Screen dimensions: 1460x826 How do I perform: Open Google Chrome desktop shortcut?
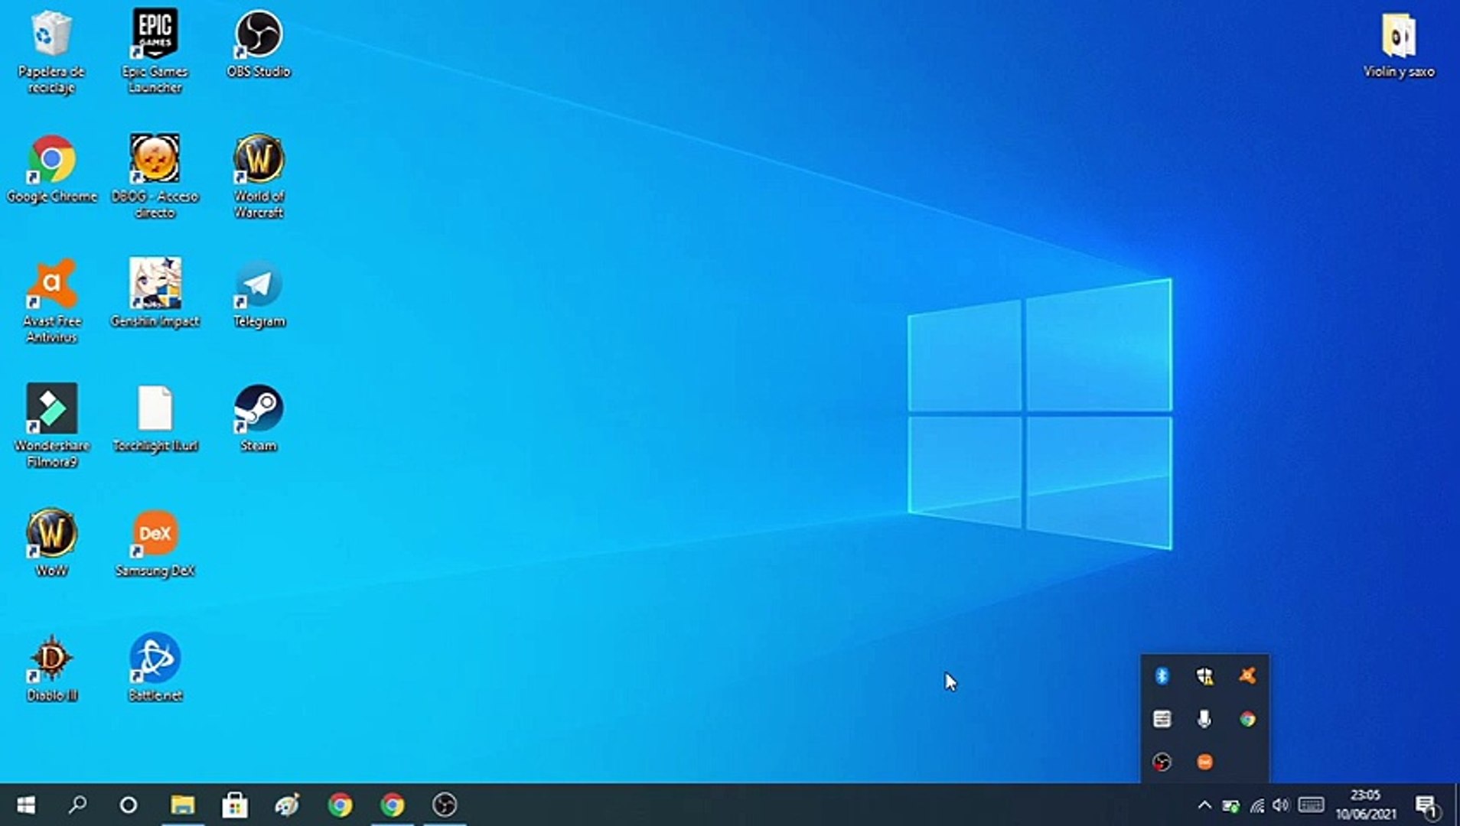tap(51, 161)
